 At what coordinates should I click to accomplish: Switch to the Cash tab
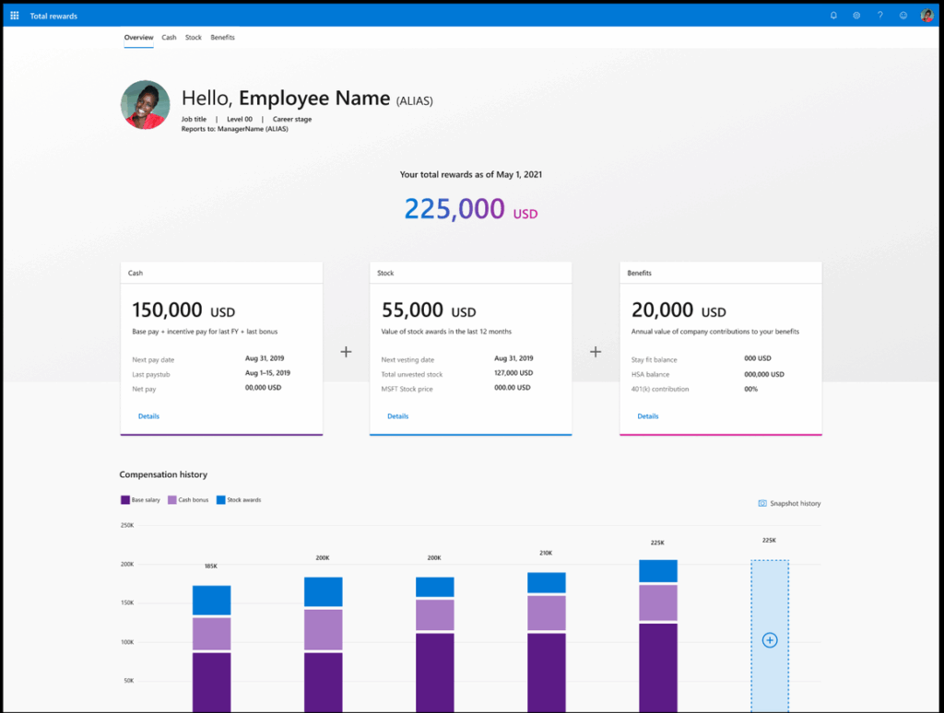click(x=169, y=37)
